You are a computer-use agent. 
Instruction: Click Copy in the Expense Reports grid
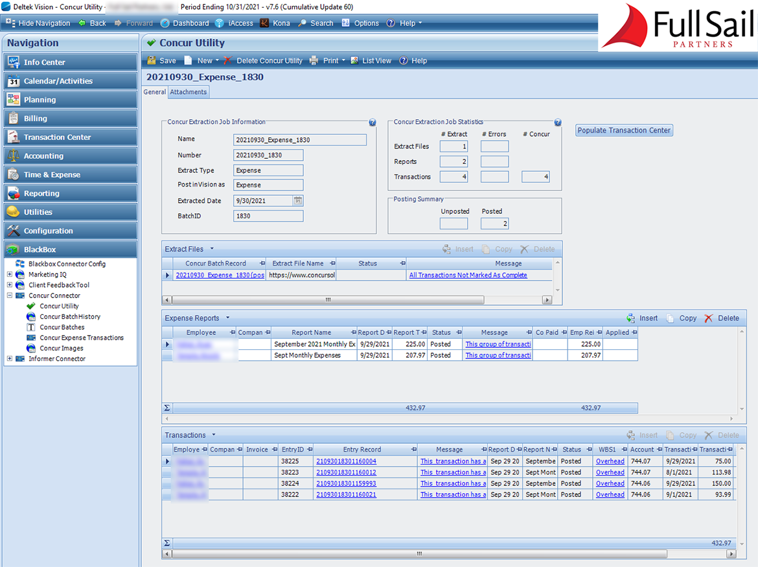click(x=681, y=318)
